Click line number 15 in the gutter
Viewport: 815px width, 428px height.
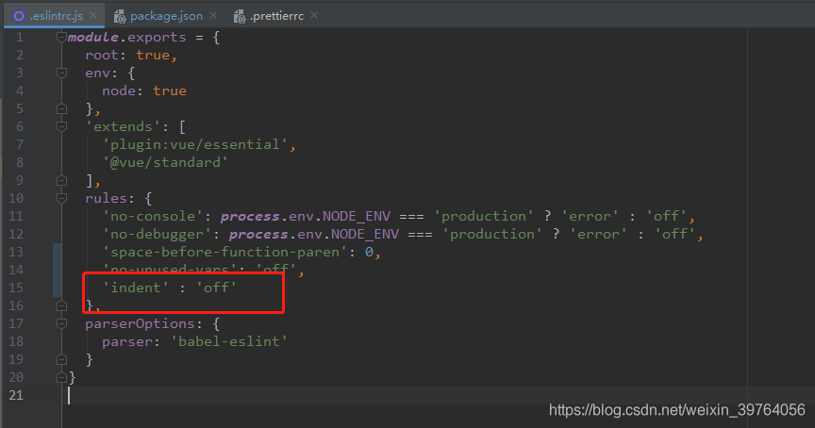[x=16, y=288]
